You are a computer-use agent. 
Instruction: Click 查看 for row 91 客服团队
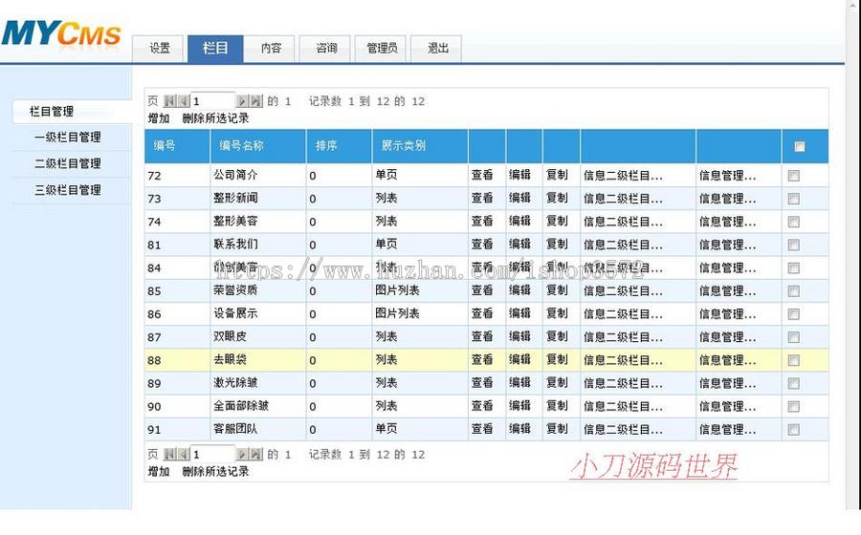(x=482, y=429)
